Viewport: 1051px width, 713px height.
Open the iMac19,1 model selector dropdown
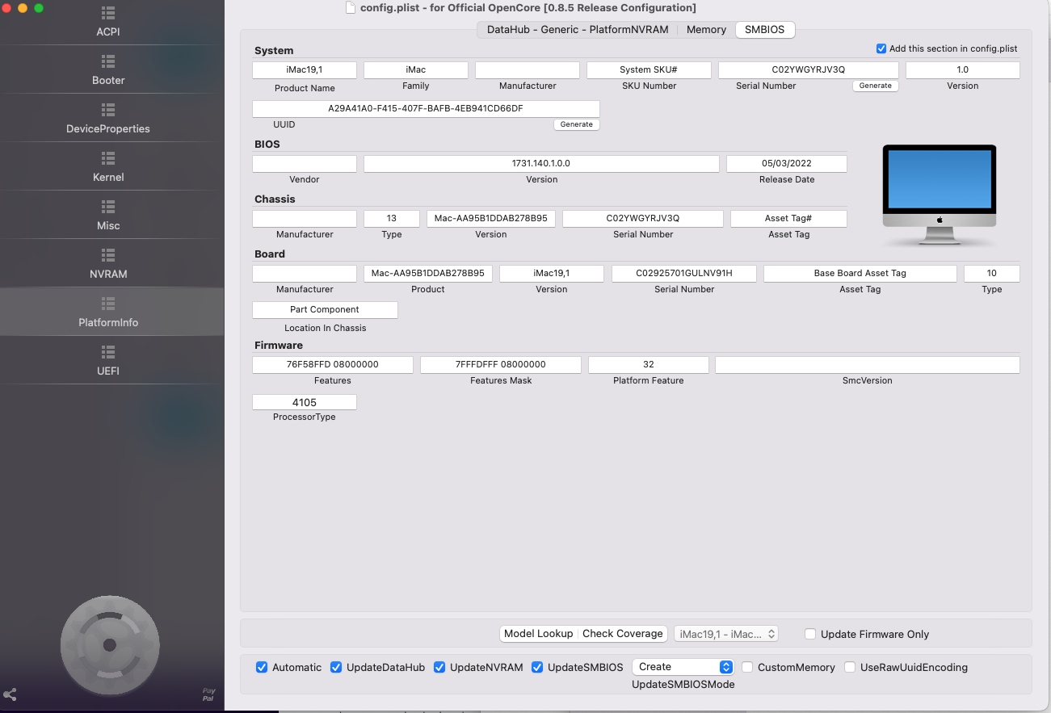pyautogui.click(x=726, y=634)
